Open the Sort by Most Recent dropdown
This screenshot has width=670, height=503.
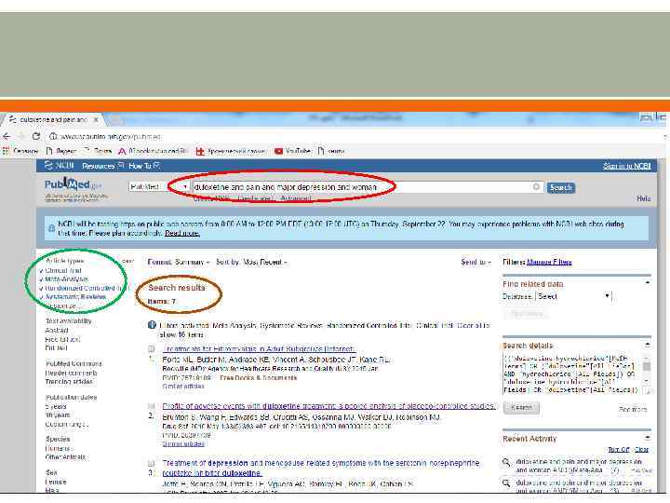[251, 262]
